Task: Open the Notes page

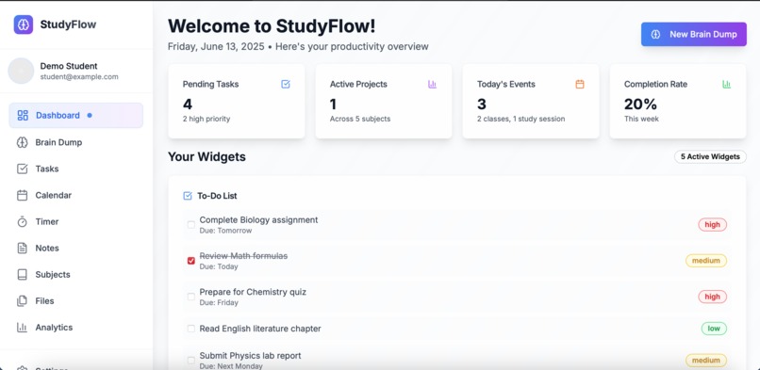Action: click(76, 249)
